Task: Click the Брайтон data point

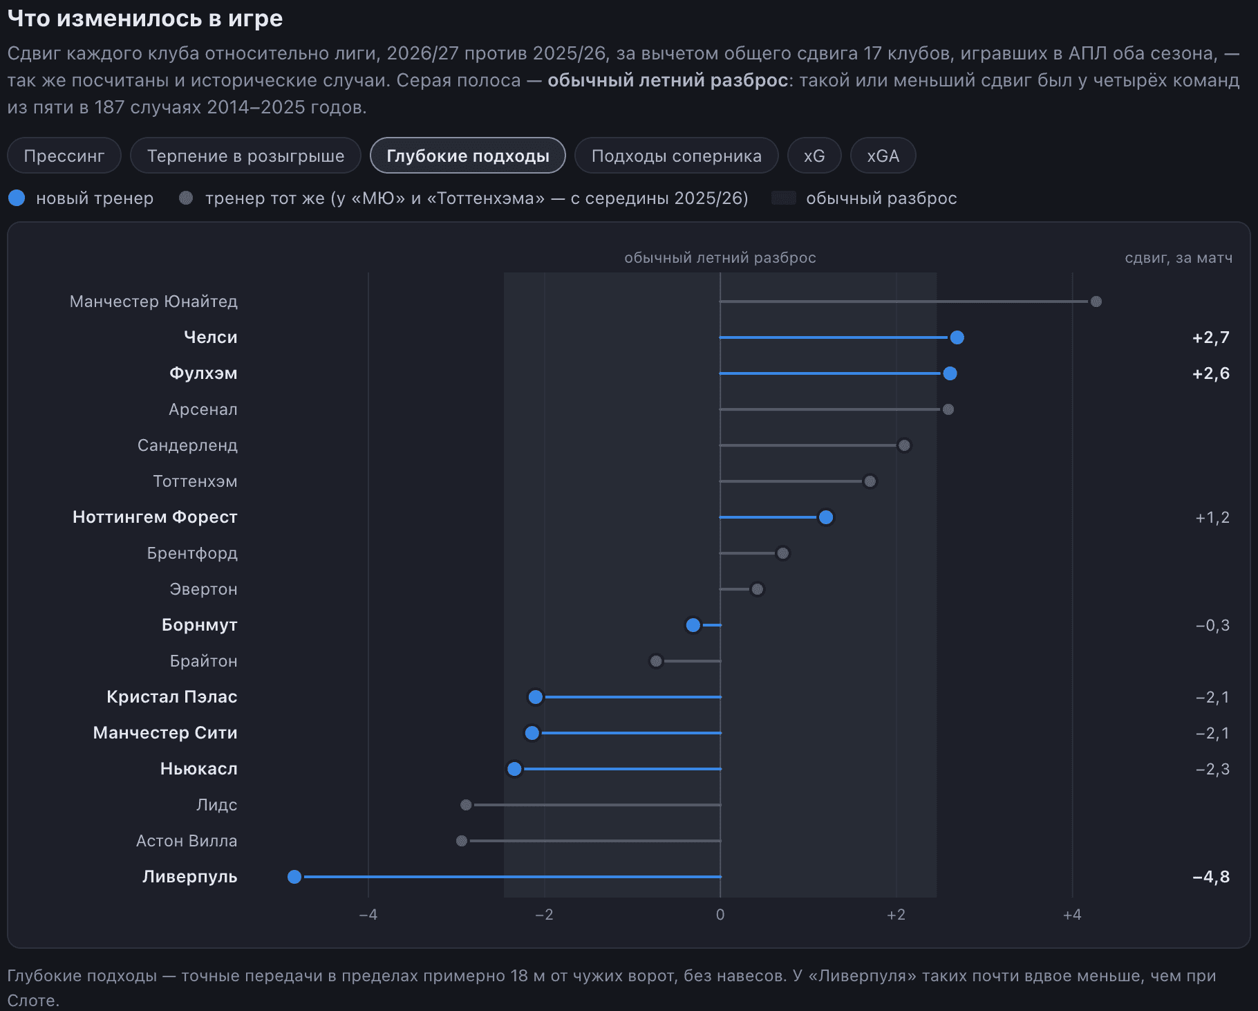Action: pyautogui.click(x=656, y=661)
